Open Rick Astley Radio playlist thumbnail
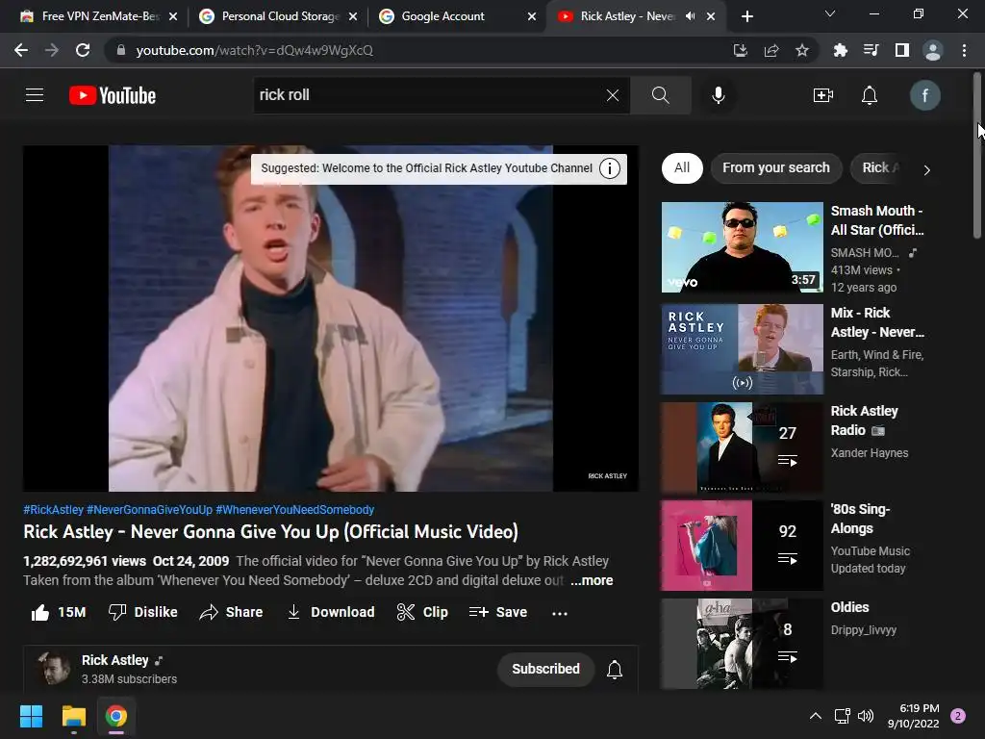Viewport: 985px width, 739px height. (x=742, y=447)
